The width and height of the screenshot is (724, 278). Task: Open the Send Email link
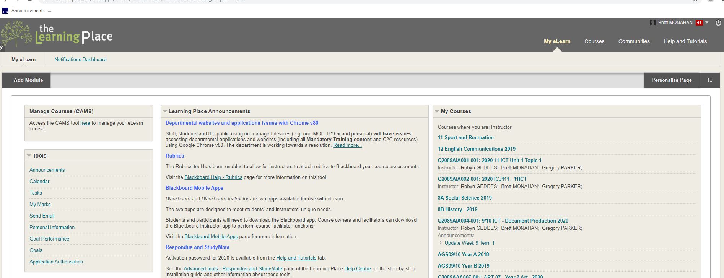pos(42,216)
